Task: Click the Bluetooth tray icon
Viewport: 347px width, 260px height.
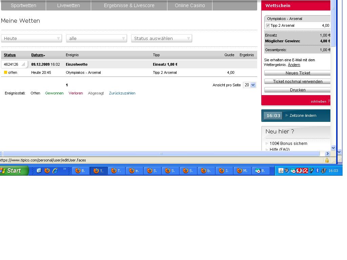Action: (317, 171)
